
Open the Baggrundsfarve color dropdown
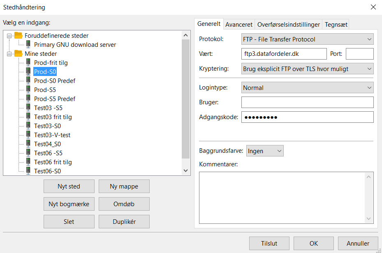[x=265, y=151]
